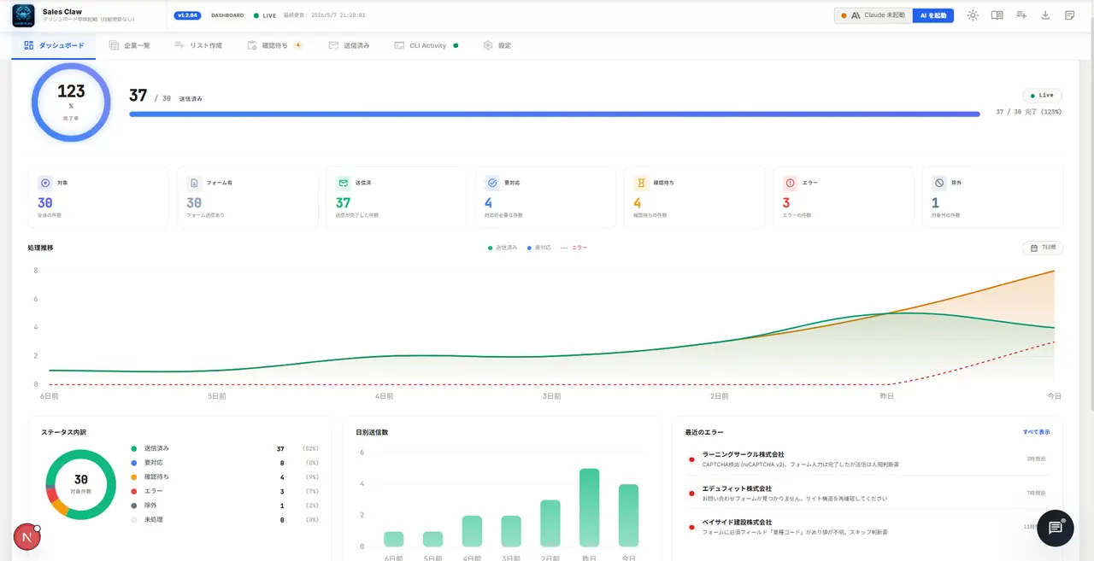Click the 確認待ち row in status breakdown

(x=225, y=476)
